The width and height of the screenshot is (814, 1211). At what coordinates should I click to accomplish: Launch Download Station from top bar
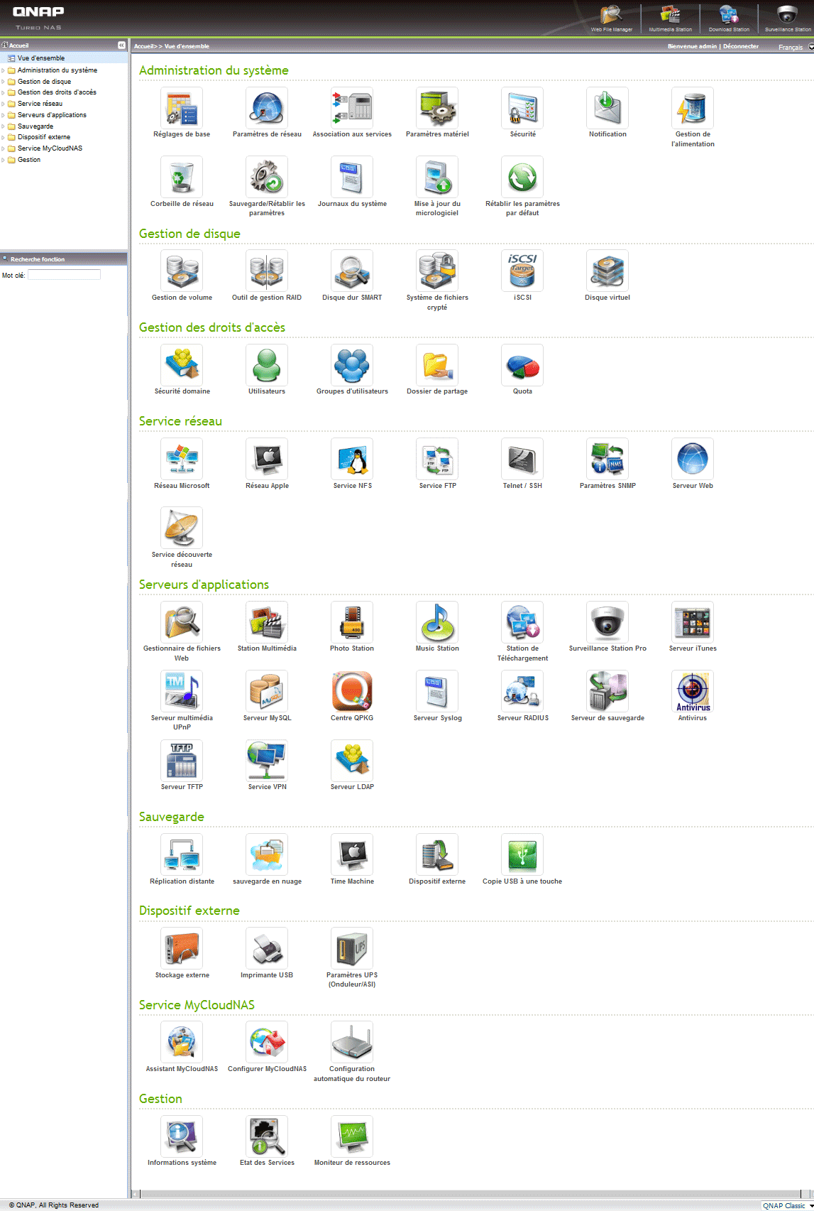click(x=729, y=18)
